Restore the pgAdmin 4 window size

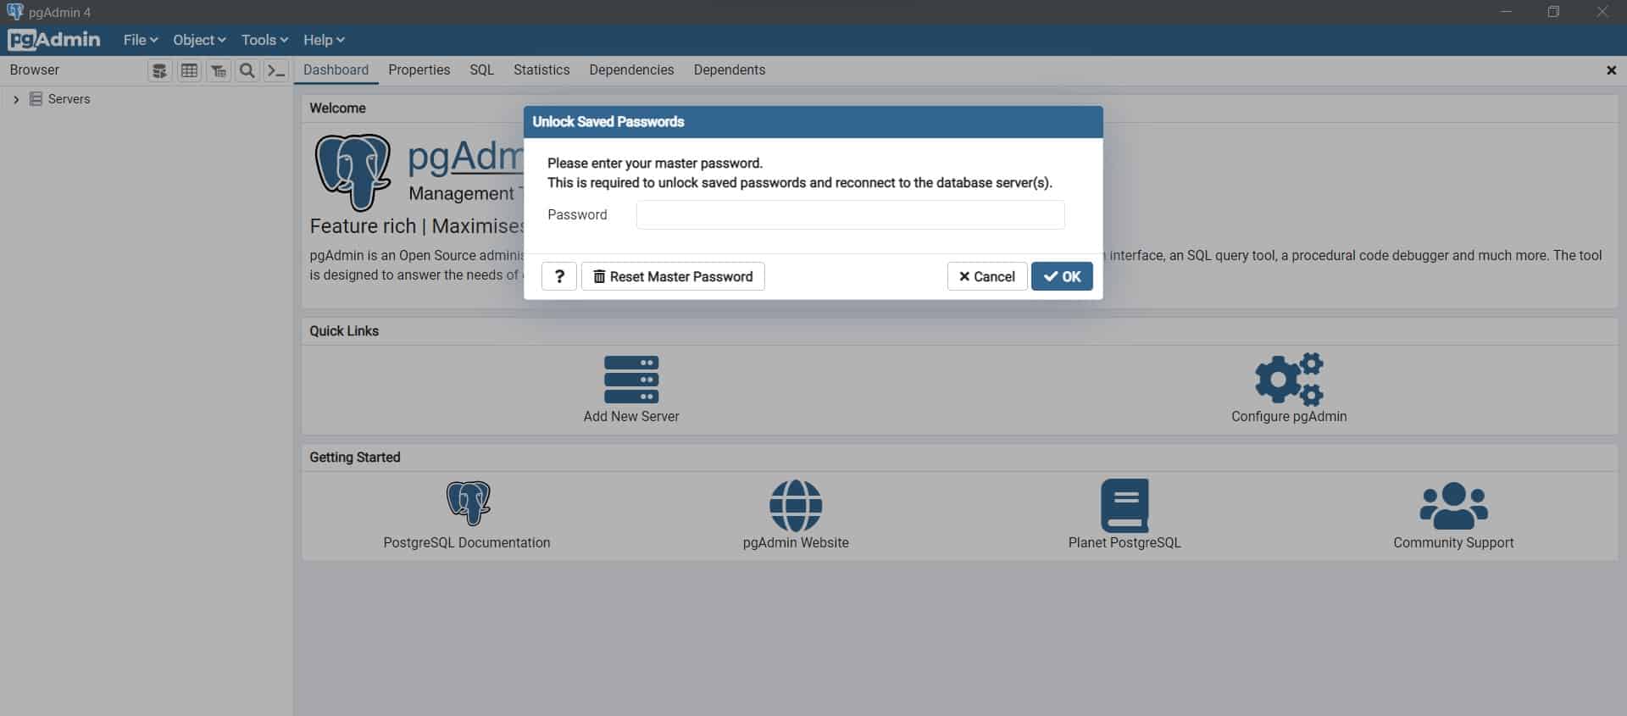click(1553, 12)
